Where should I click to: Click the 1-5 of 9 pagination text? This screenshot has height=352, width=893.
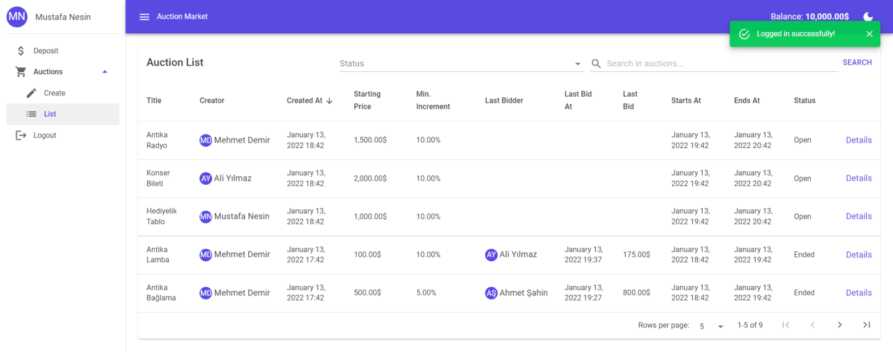pos(750,325)
